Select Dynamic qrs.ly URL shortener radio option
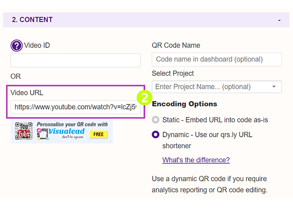Image resolution: width=293 pixels, height=208 pixels. 156,134
